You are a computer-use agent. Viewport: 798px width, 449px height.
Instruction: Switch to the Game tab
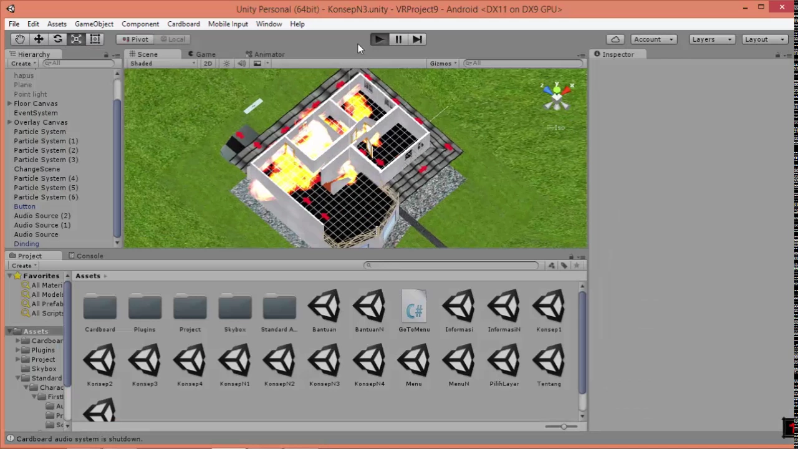click(x=202, y=54)
